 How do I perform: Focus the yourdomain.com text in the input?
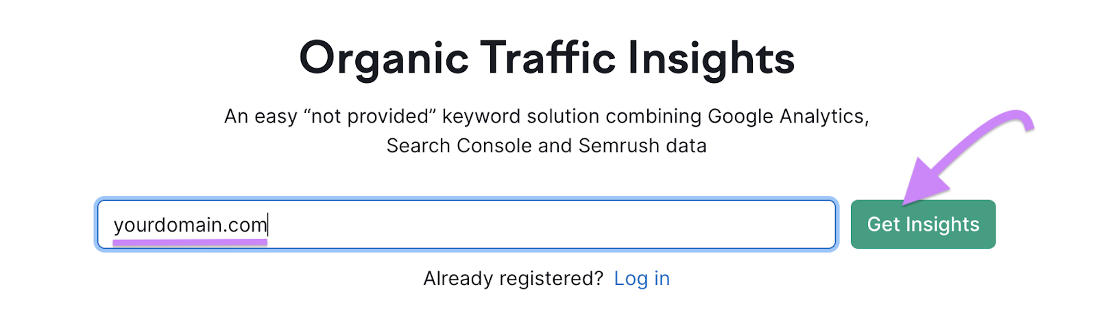point(189,225)
